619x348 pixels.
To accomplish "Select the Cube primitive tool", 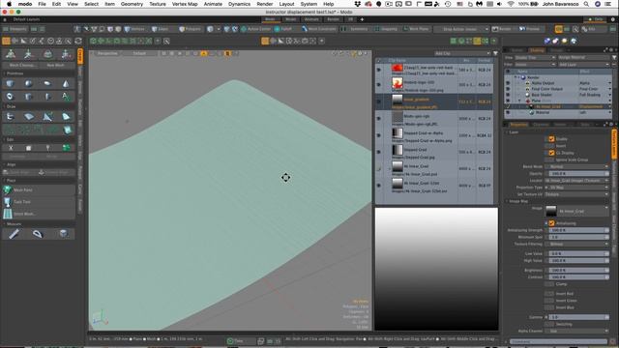I will point(10,84).
